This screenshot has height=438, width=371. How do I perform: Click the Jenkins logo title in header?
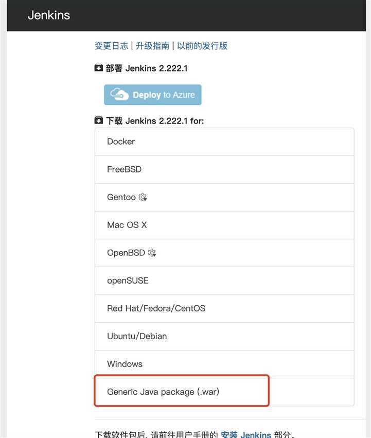[x=48, y=15]
